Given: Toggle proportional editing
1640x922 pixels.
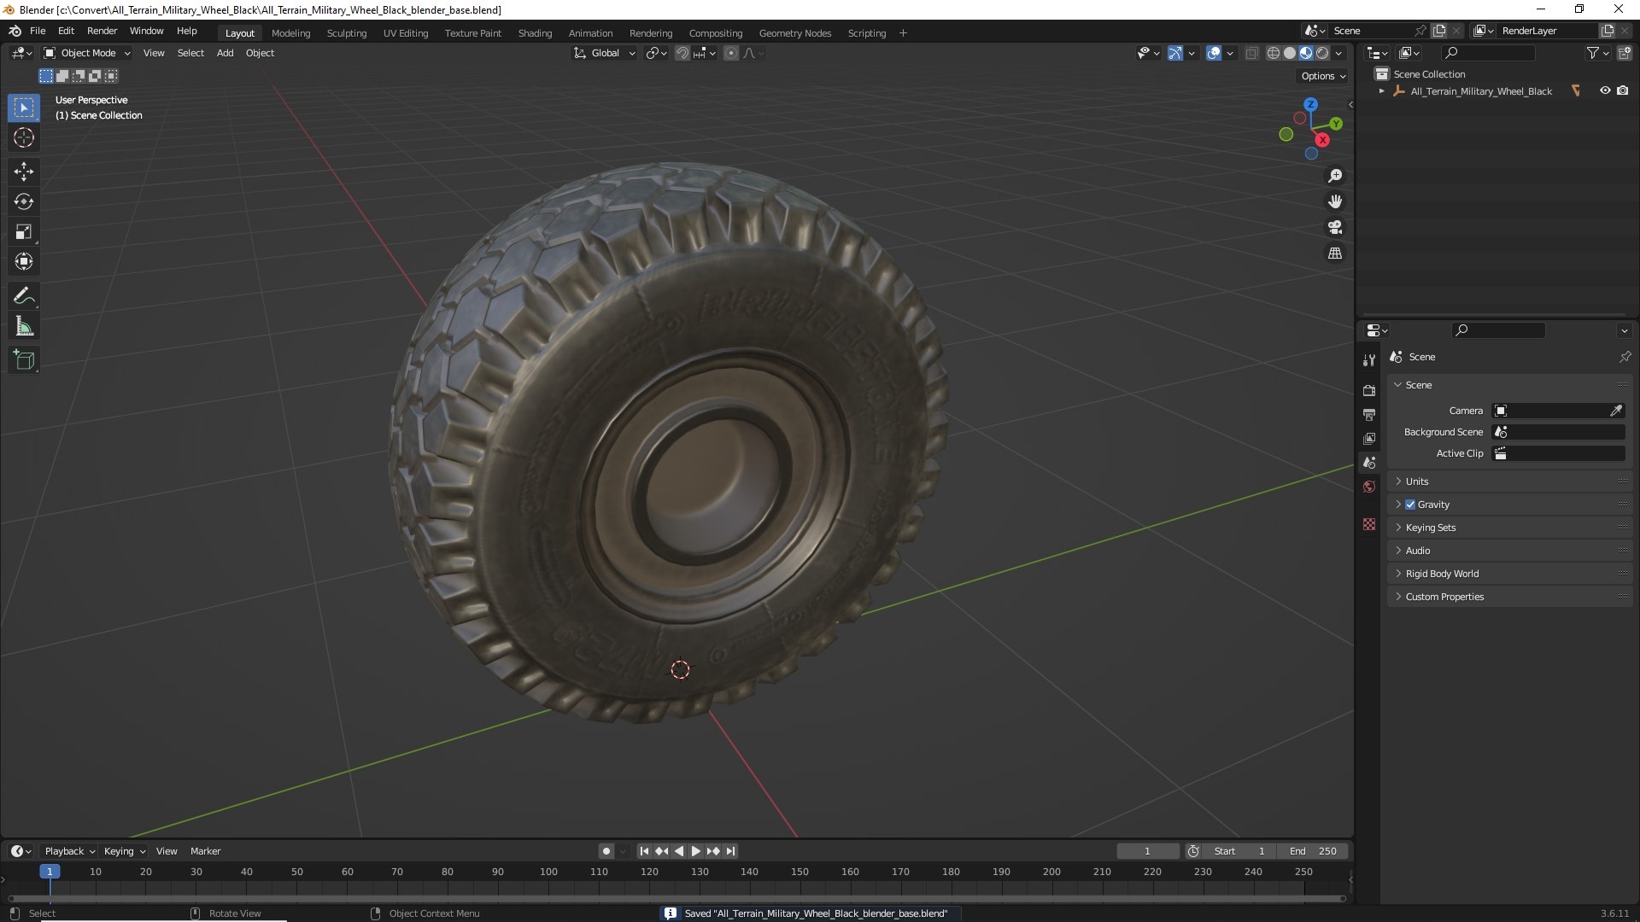Looking at the screenshot, I should click(731, 53).
